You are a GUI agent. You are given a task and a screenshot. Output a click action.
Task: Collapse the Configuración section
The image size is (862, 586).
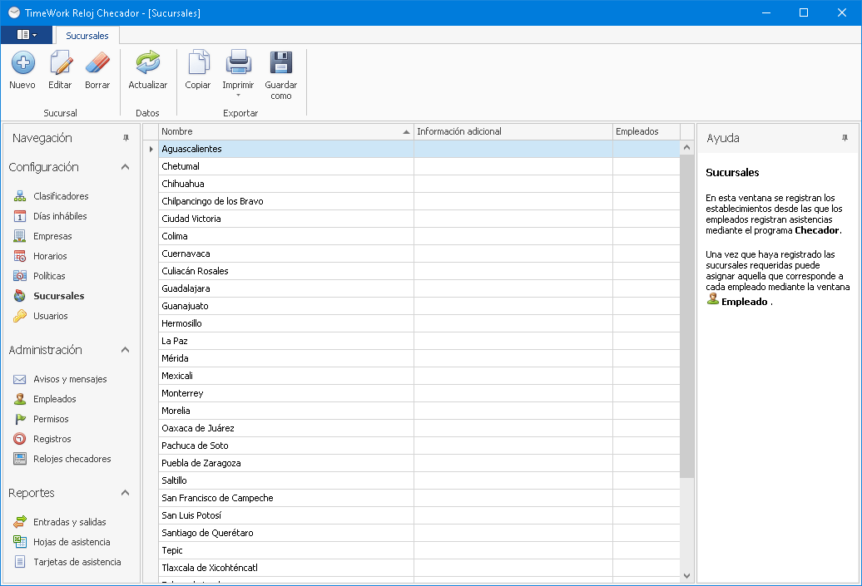(x=125, y=167)
